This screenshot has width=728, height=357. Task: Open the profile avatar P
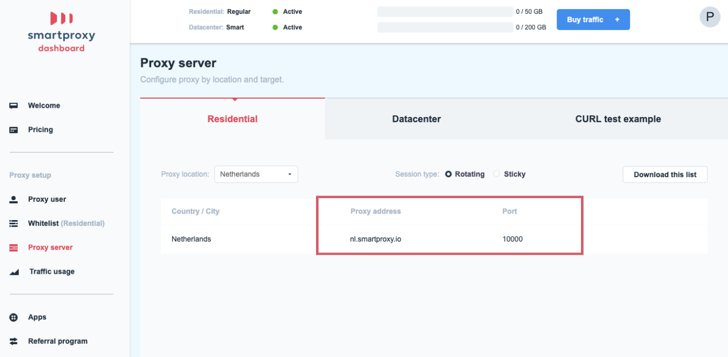(x=710, y=17)
